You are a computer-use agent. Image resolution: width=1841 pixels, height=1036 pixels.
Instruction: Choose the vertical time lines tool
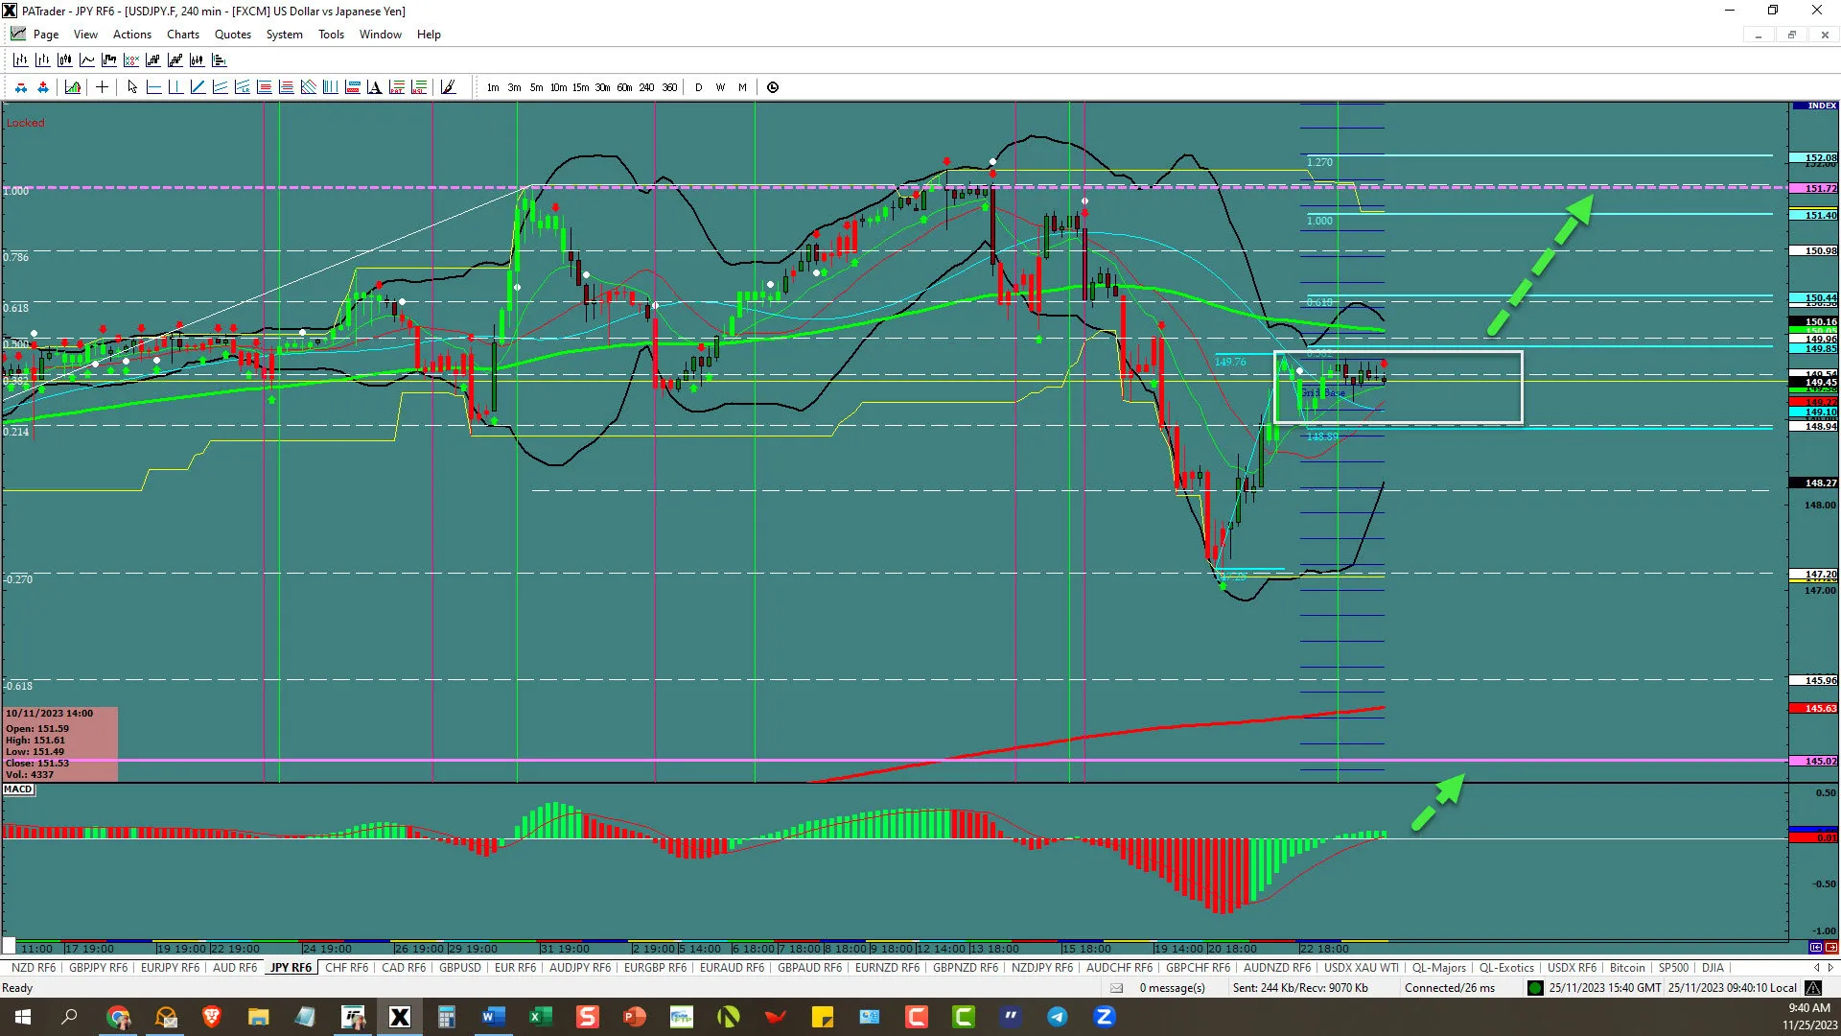tap(330, 87)
